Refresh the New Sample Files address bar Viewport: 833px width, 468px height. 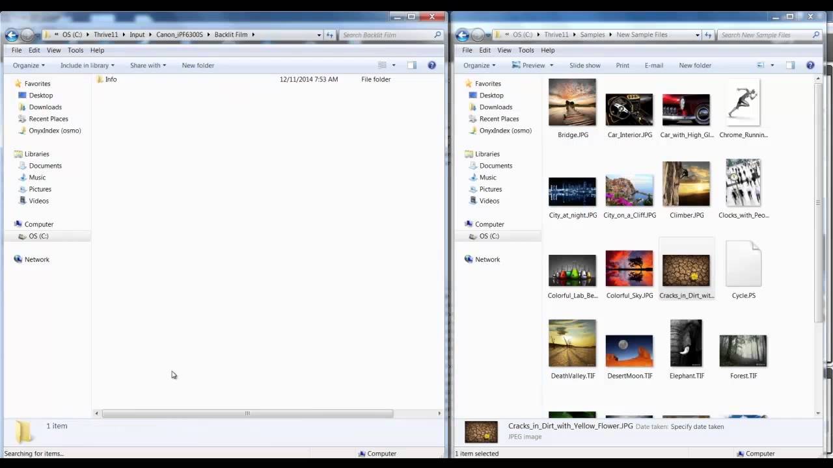click(x=708, y=35)
